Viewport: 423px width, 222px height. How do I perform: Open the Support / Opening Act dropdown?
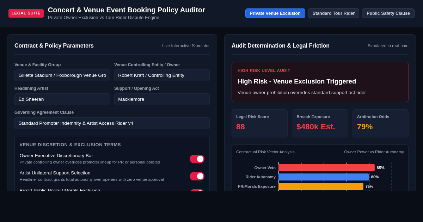coord(162,99)
